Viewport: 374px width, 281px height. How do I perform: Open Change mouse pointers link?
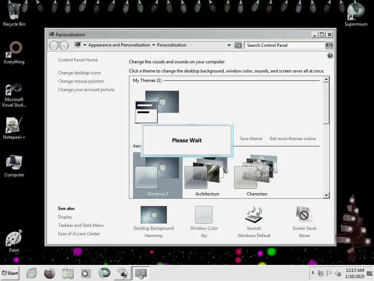coord(81,81)
